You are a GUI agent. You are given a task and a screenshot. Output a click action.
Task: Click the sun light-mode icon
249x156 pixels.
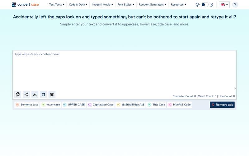click(x=198, y=5)
